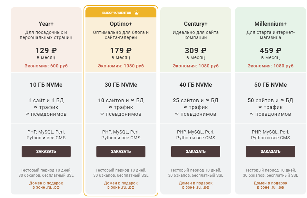307x198 pixels.
Task: Click Year+ 'Экономия: 600 руб' savings text
Action: (x=46, y=66)
